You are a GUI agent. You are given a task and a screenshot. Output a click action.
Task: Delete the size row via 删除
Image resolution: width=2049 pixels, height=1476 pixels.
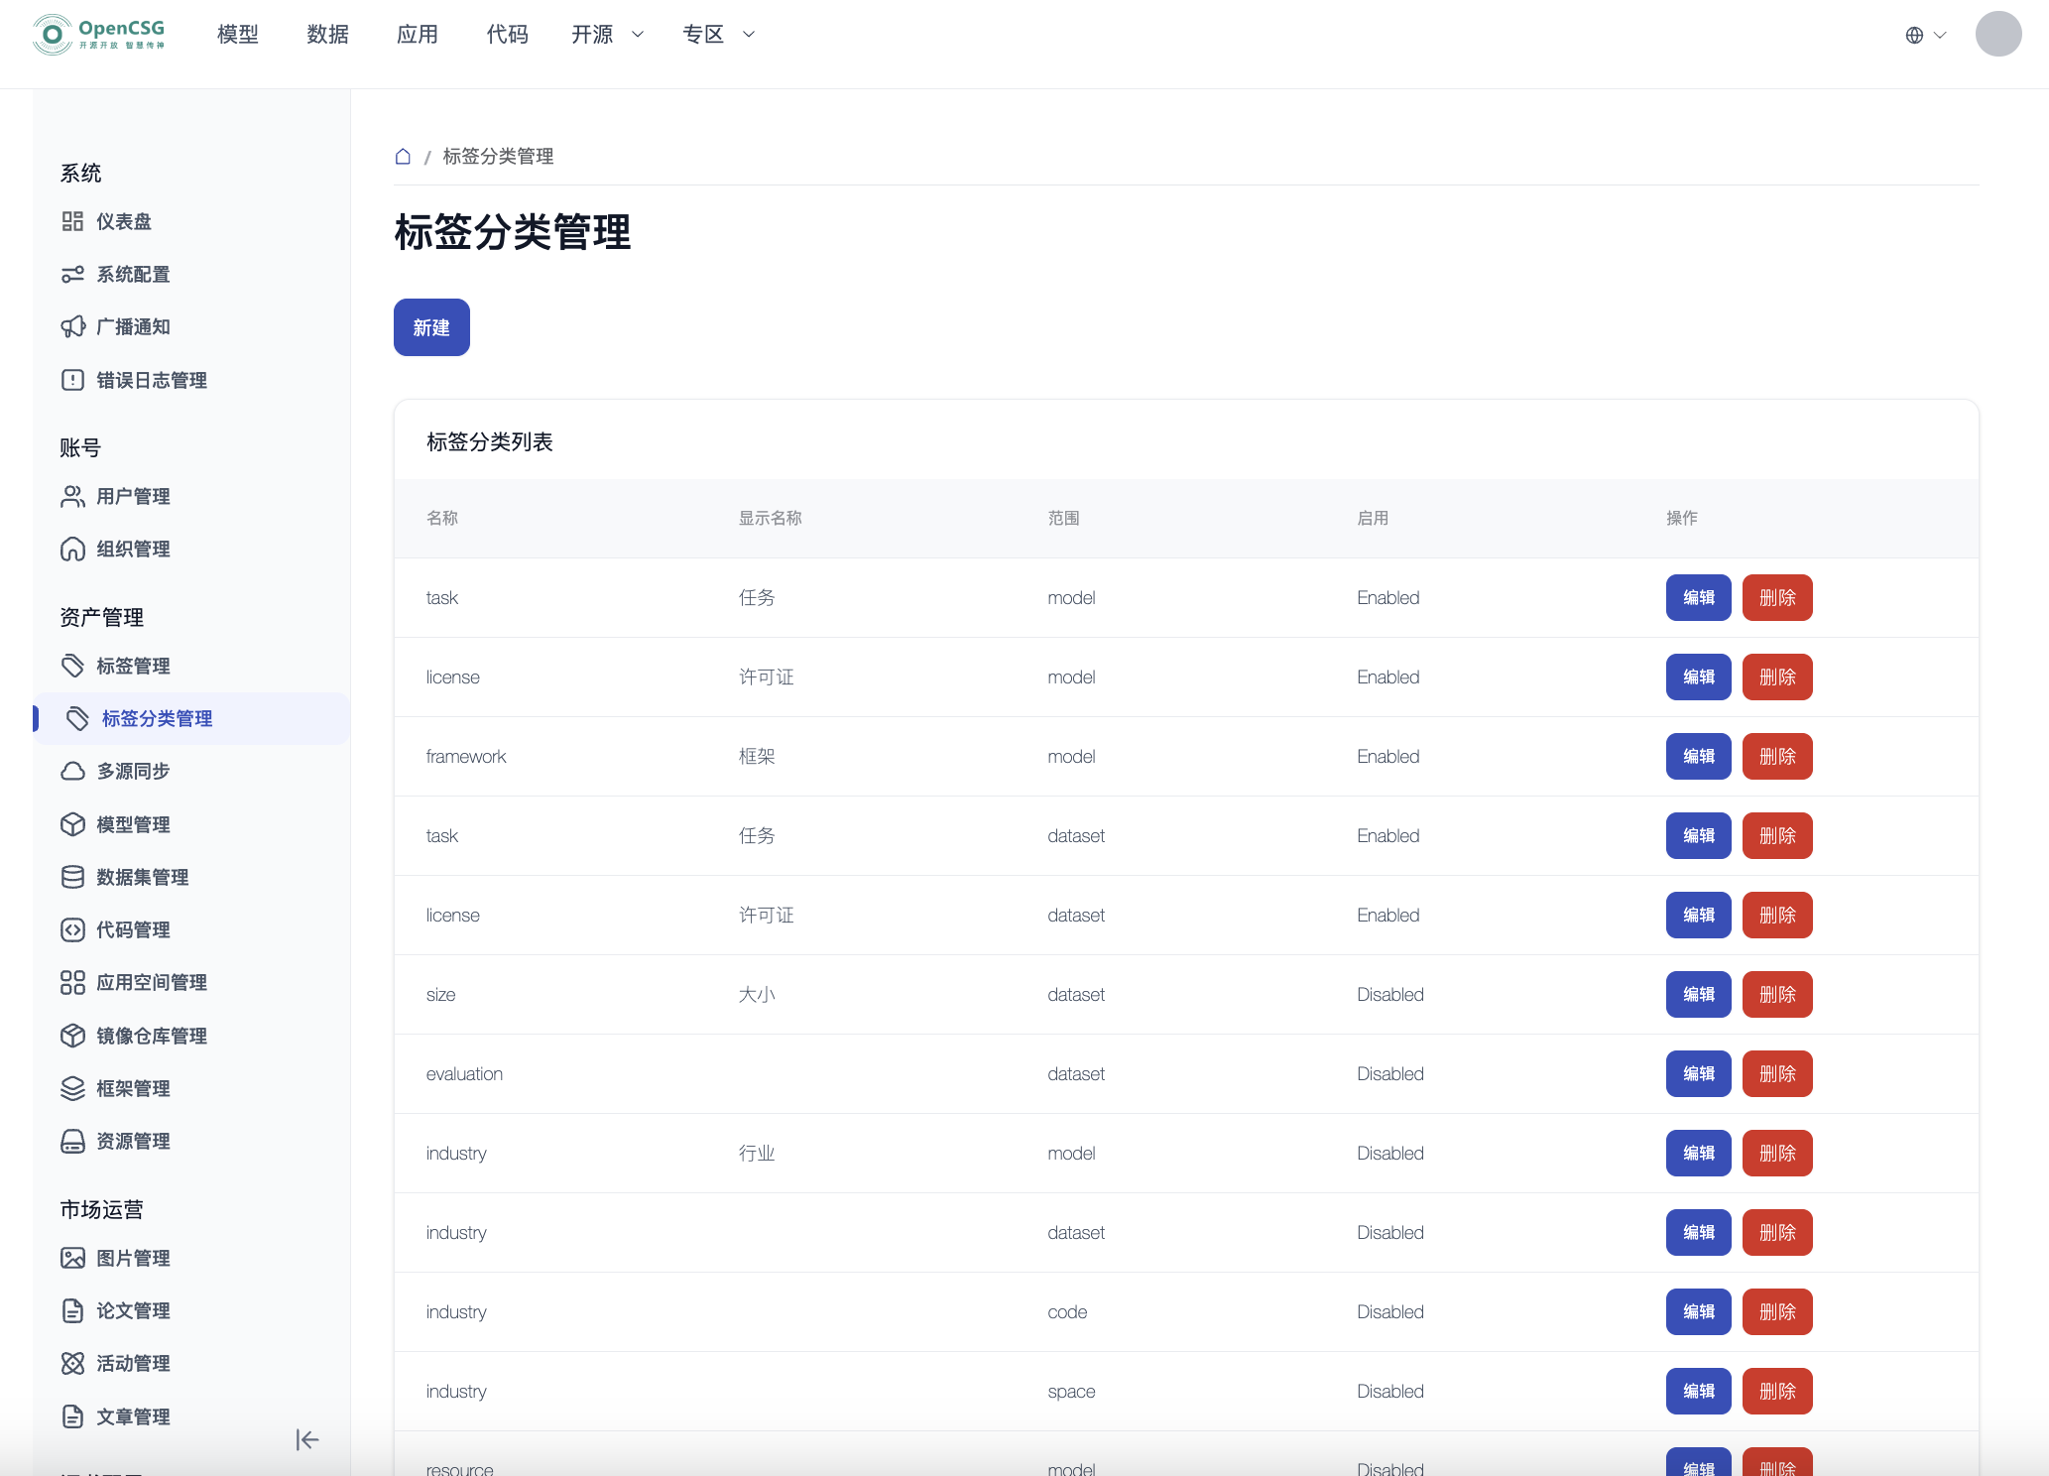(x=1776, y=994)
